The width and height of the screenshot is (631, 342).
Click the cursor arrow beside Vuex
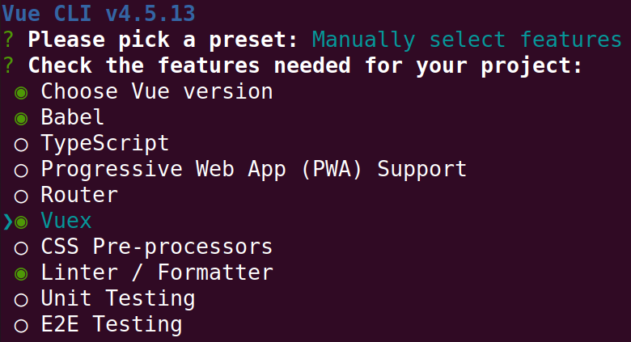(x=7, y=222)
